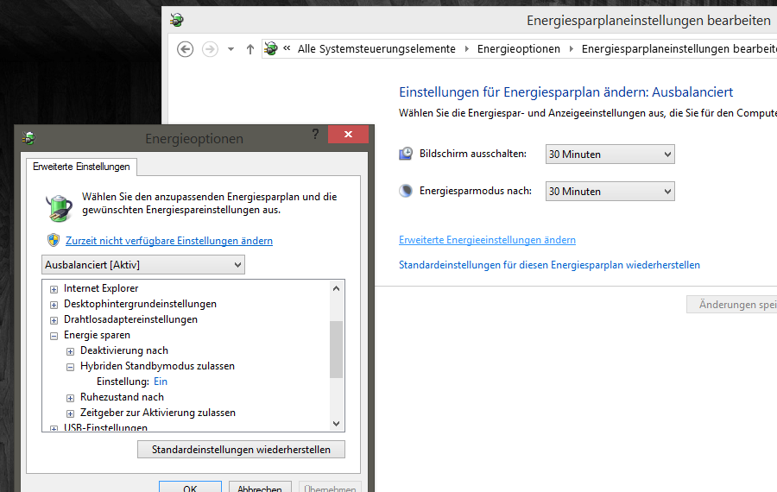Click Standardeinstellungen für diesen Energiesparplan wiederherstellen link

(x=549, y=265)
